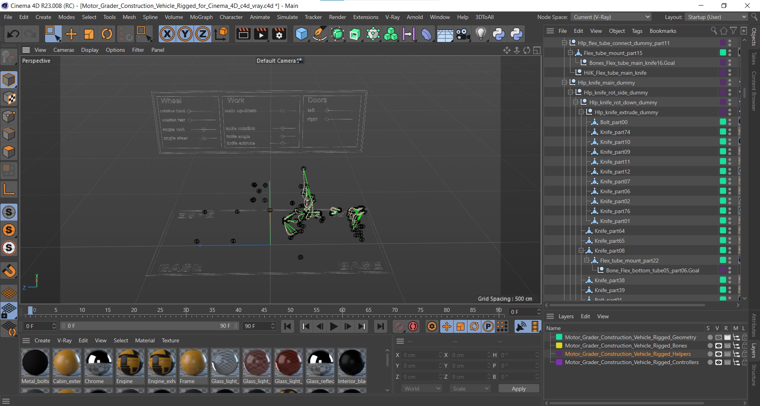Click the coordinate system icon
This screenshot has width=760, height=406.
coord(221,34)
